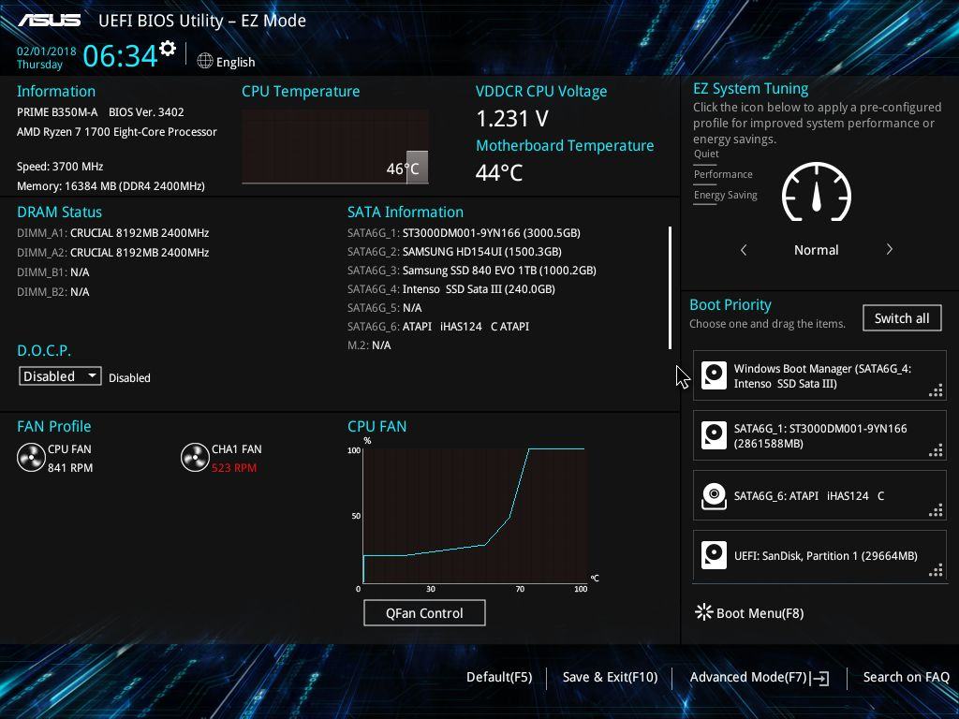Click the UEFI SanDisk boot disk icon
The image size is (959, 719).
coord(714,556)
